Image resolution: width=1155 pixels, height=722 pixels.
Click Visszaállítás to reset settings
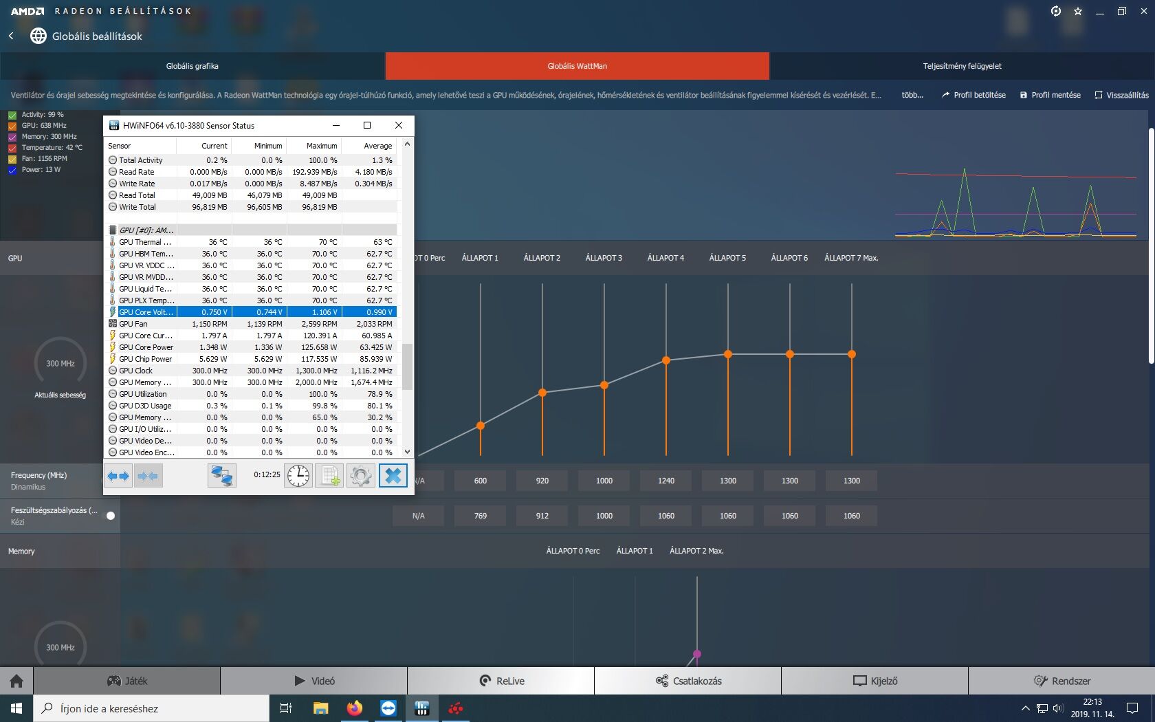coord(1121,95)
